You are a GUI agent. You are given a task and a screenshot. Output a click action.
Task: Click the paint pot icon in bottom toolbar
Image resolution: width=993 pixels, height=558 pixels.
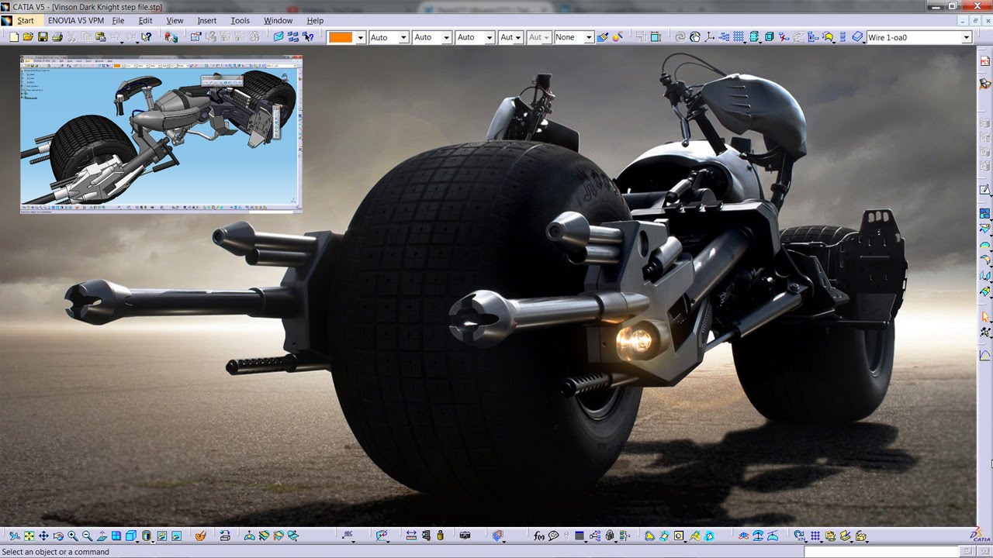(200, 536)
